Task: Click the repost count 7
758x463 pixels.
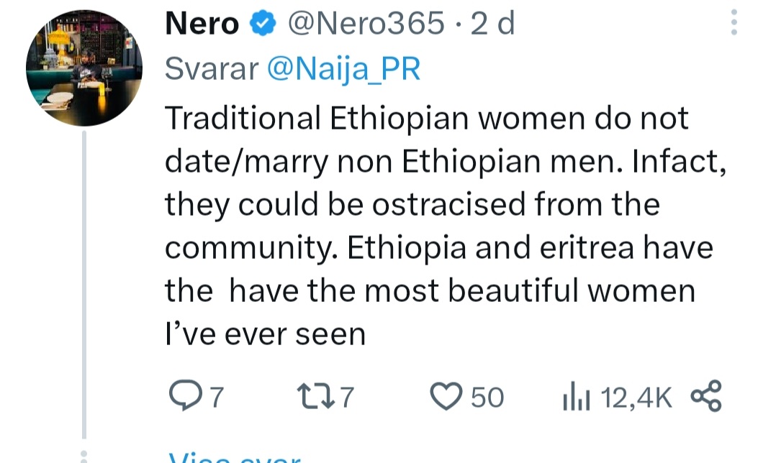Action: (x=347, y=397)
